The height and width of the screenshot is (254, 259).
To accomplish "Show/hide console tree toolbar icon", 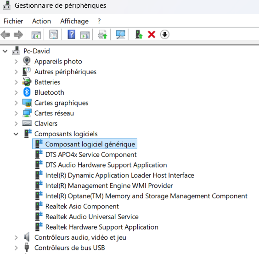I will [x=36, y=35].
